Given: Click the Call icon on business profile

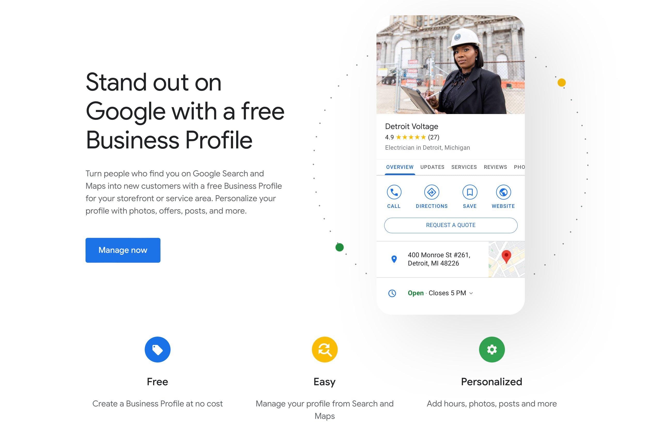Looking at the screenshot, I should click(394, 192).
